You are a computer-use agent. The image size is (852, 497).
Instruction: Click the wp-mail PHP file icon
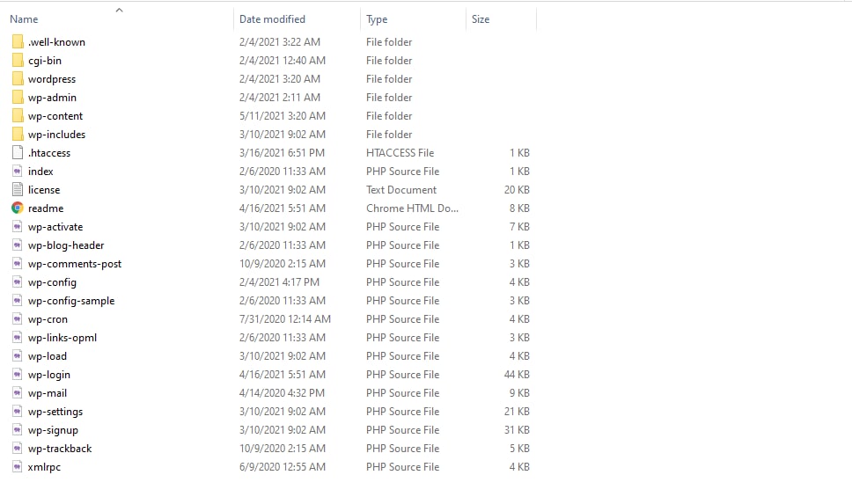coord(18,392)
